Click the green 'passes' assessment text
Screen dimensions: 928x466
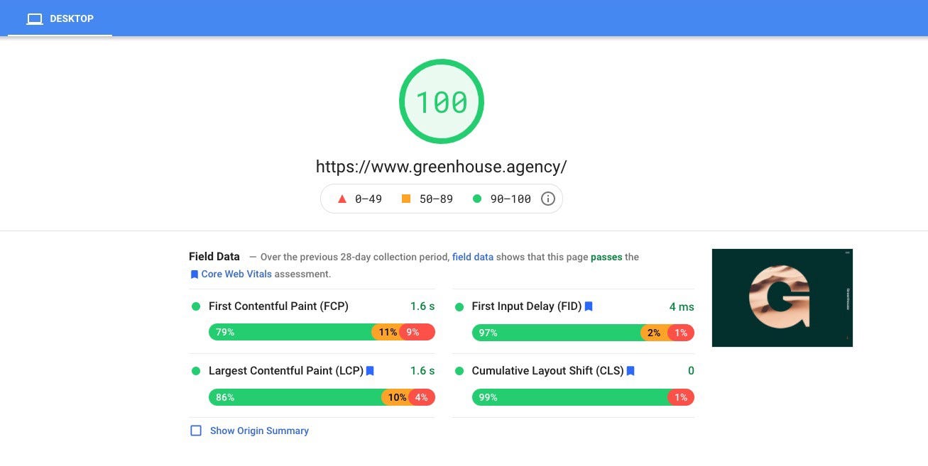tap(606, 257)
